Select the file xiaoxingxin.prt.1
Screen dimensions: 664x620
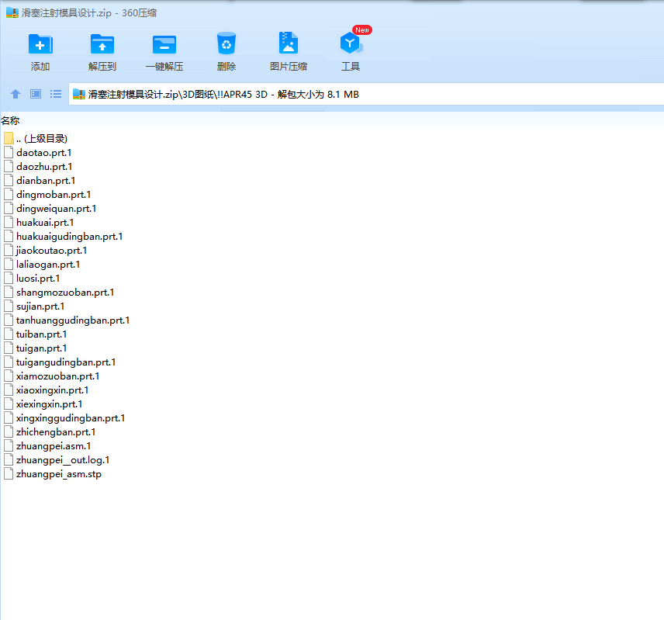tap(53, 390)
